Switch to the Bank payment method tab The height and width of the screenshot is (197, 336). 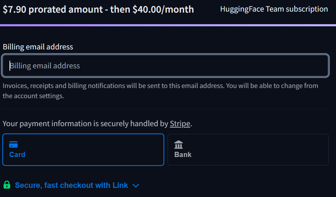point(248,150)
